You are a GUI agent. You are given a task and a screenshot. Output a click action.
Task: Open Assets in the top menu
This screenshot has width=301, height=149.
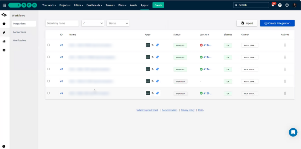(134, 5)
